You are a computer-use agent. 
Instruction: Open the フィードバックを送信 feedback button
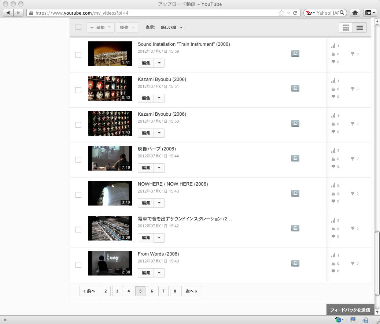350,310
